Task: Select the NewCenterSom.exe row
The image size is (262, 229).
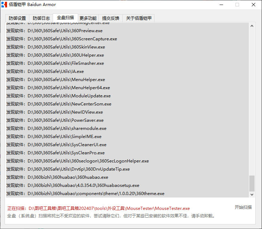Action: click(x=127, y=104)
